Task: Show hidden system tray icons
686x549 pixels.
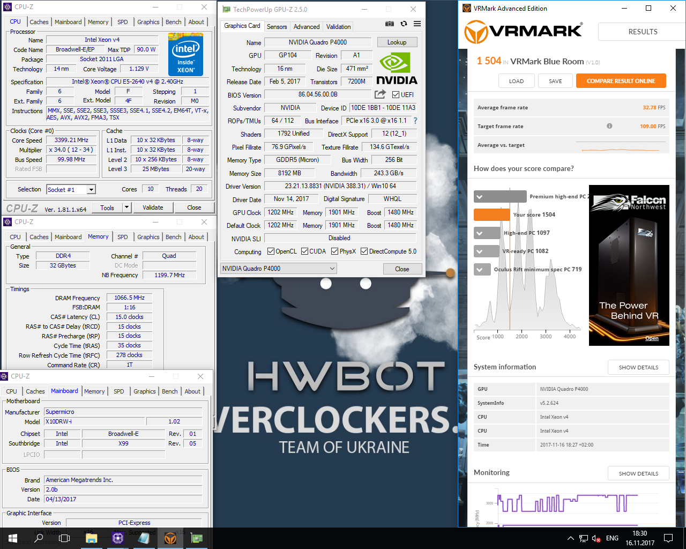Action: pos(571,538)
